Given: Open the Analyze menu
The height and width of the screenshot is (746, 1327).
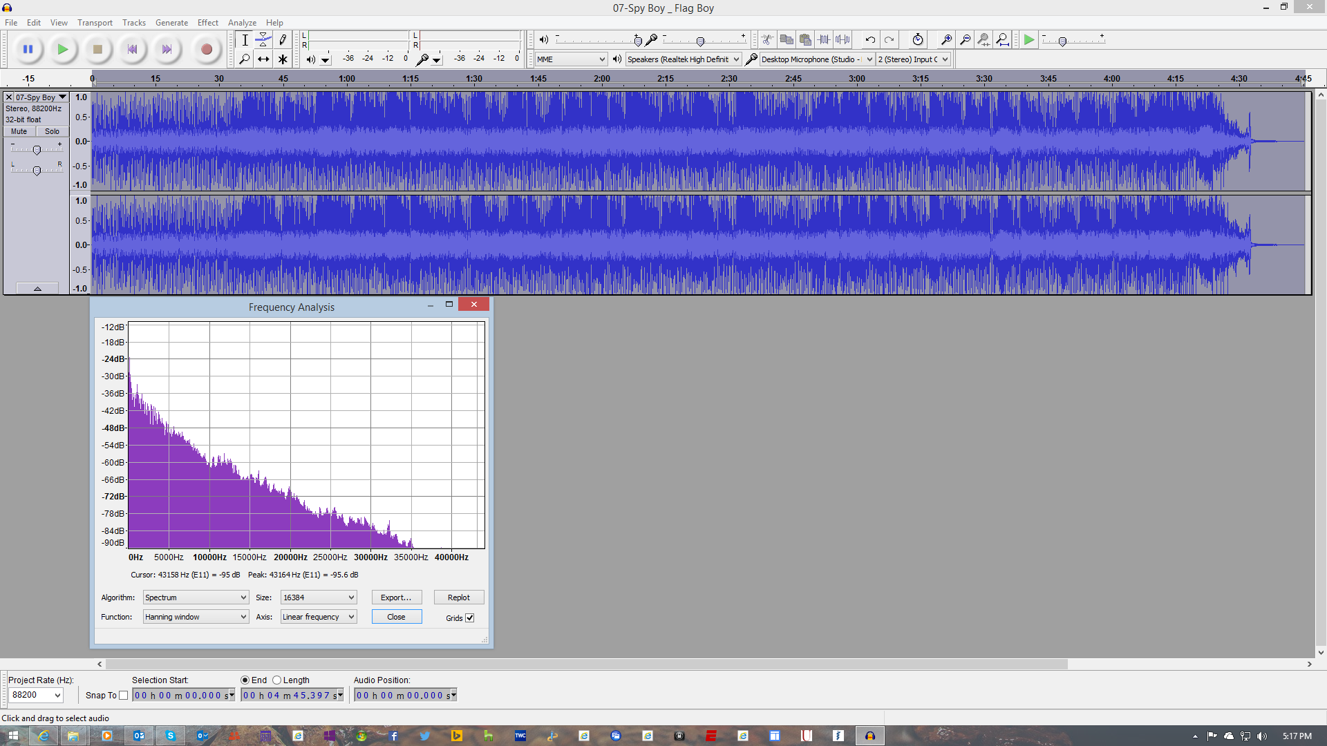Looking at the screenshot, I should tap(242, 22).
